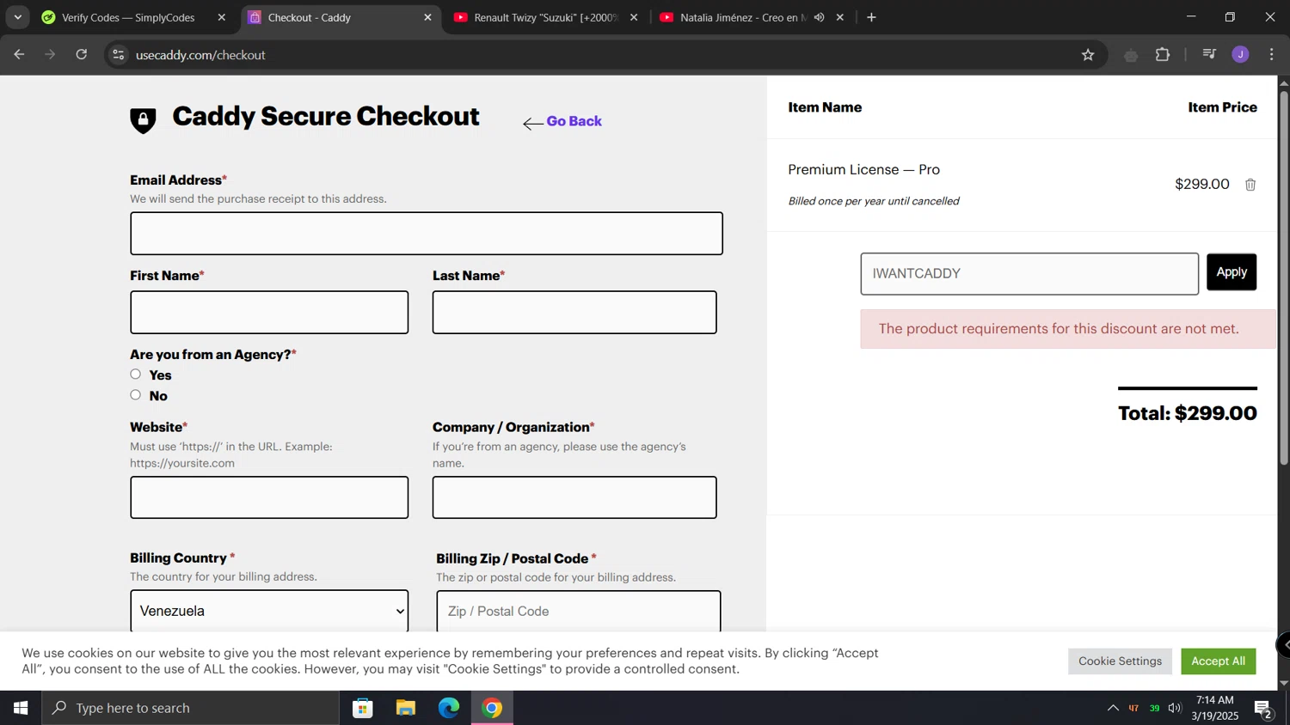Go forward in browser history

(x=50, y=55)
